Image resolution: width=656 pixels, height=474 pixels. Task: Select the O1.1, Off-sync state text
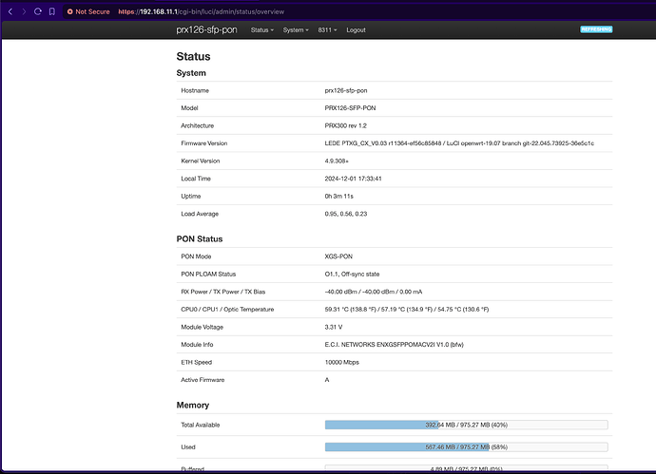[x=352, y=275]
